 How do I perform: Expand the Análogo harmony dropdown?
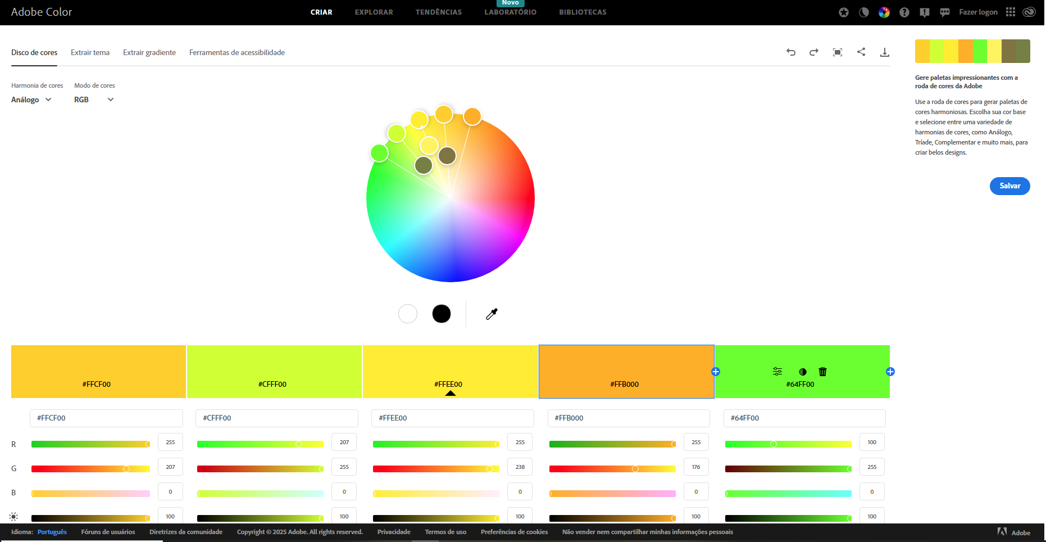31,100
